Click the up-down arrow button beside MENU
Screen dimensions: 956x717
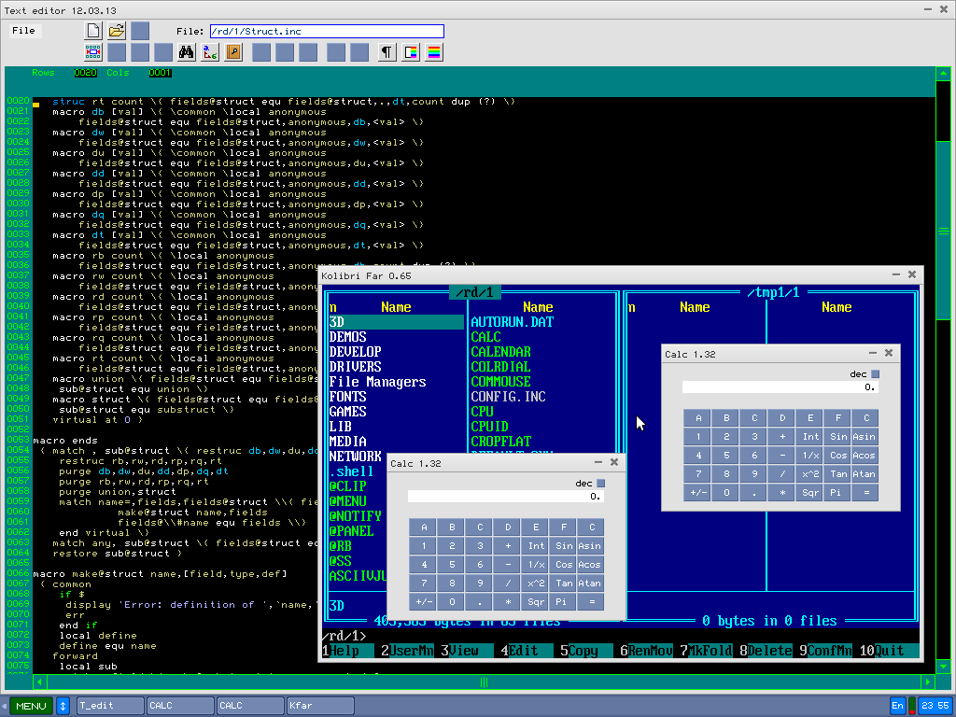point(63,706)
